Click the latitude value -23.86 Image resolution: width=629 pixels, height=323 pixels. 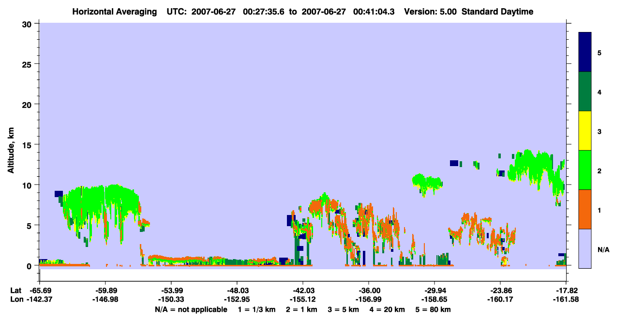click(500, 291)
